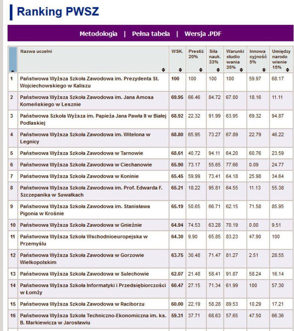Click Warunki studiowania value 89.53
Image resolution: width=294 pixels, height=331 pixels.
click(232, 304)
